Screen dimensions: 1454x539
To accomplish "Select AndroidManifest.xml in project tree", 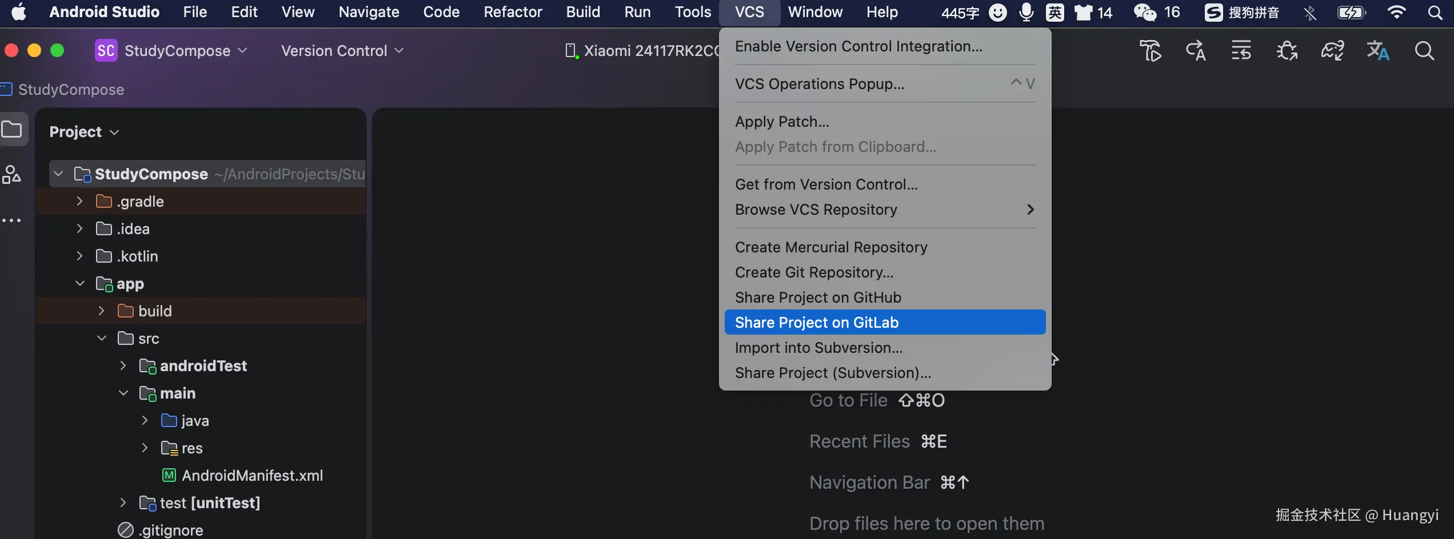I will [x=252, y=476].
